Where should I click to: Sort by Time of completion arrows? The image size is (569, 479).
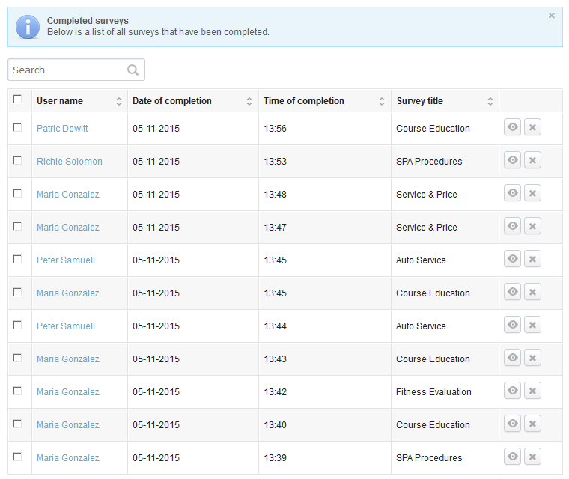pos(381,101)
